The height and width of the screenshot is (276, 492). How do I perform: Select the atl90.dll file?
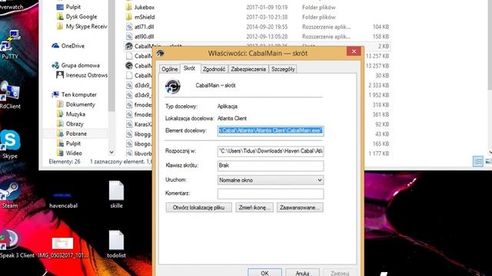(140, 36)
